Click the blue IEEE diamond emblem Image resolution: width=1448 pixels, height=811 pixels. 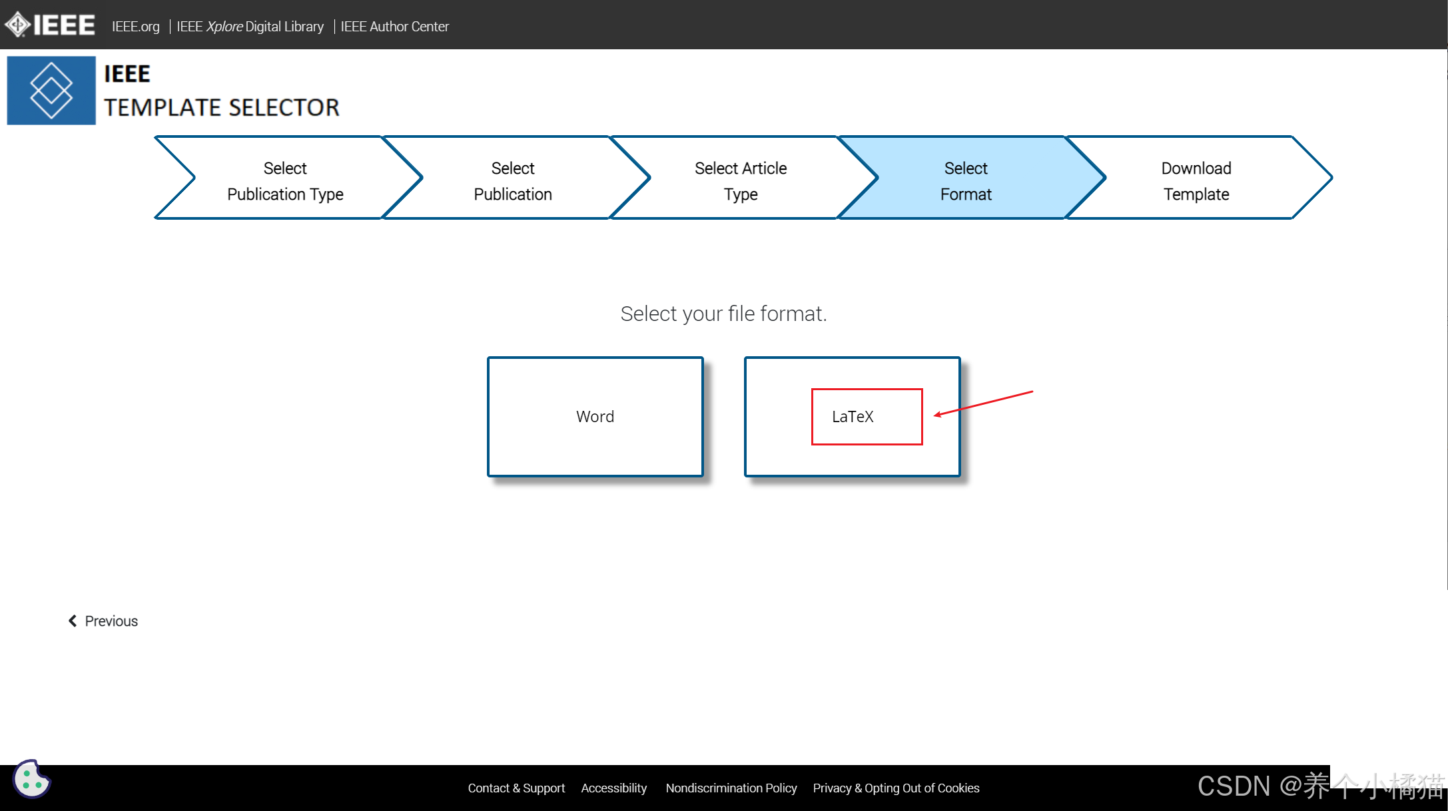51,91
